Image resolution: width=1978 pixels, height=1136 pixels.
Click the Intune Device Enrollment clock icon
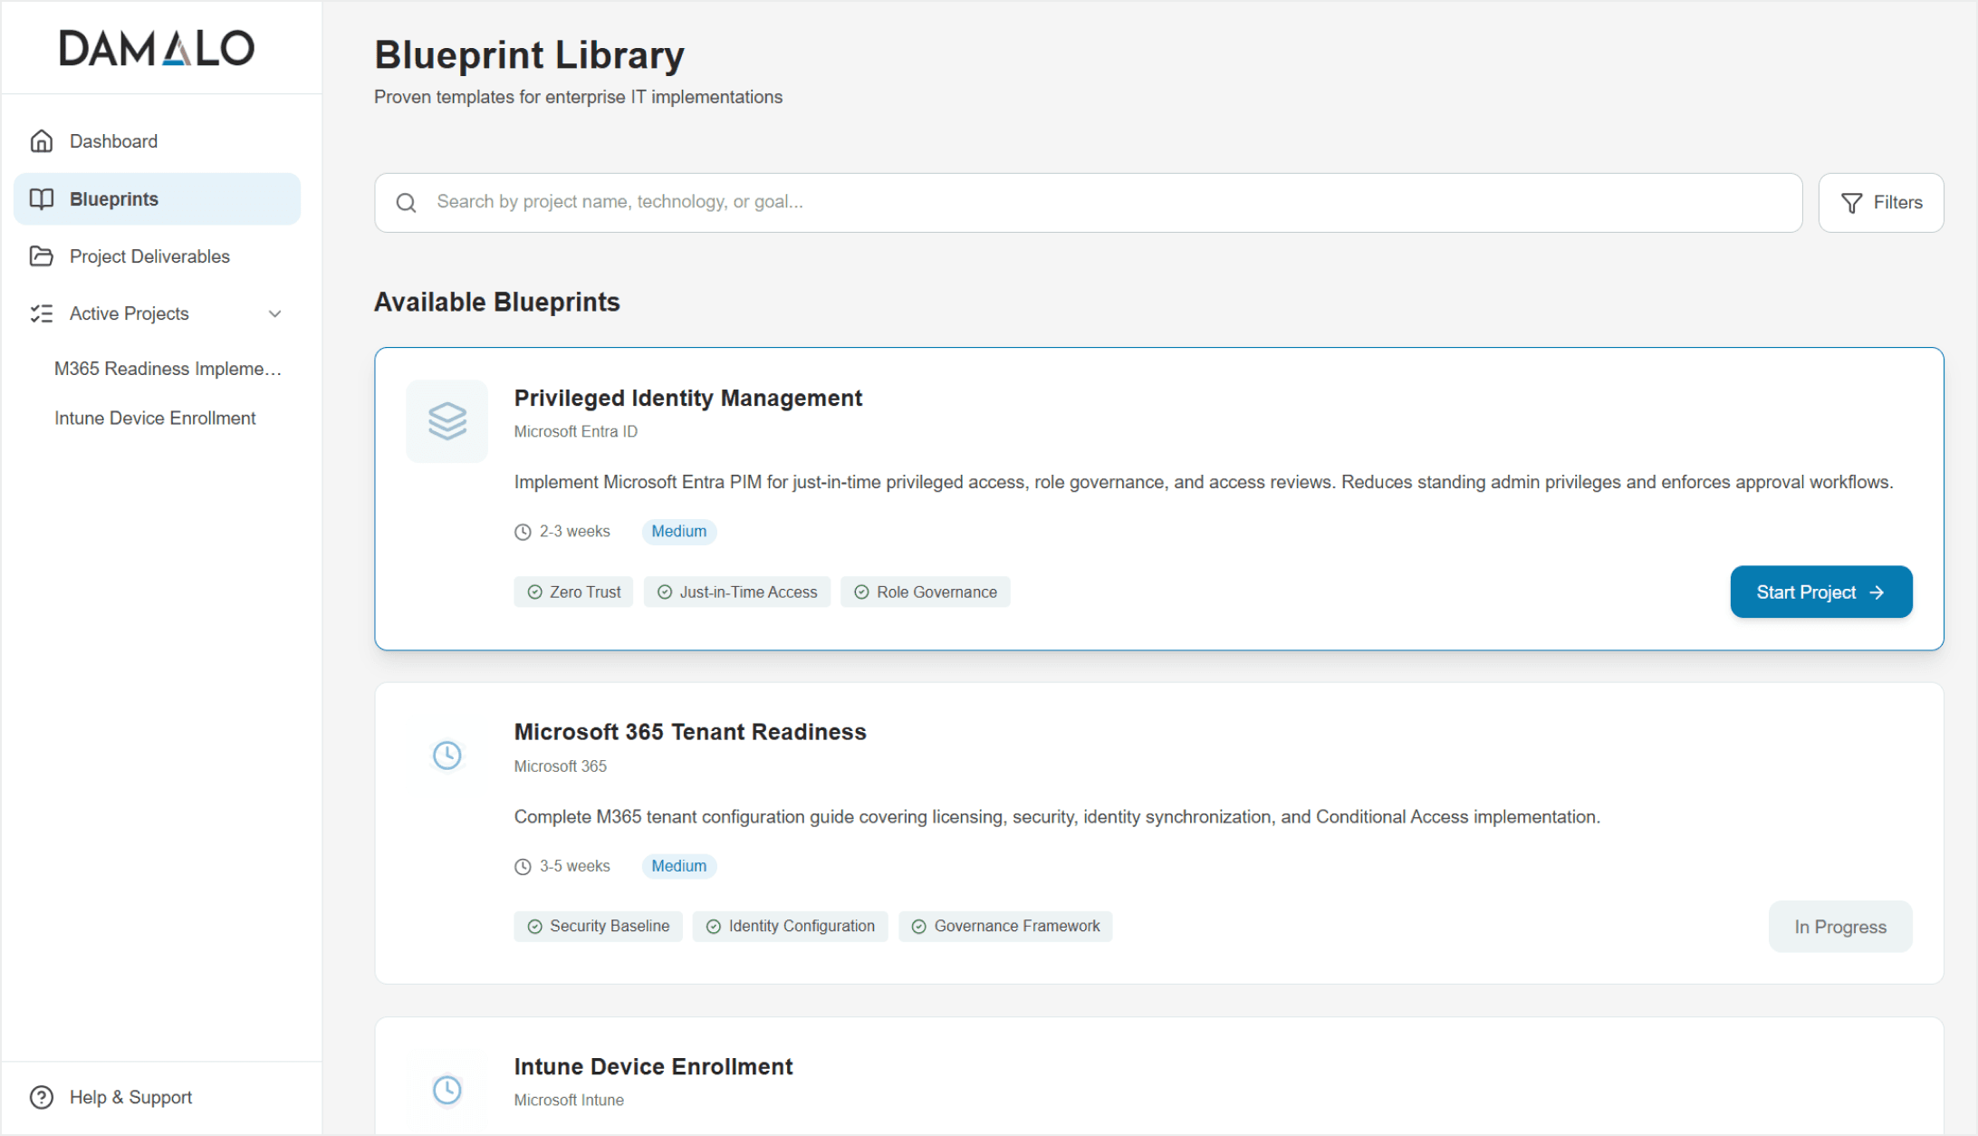tap(447, 1090)
